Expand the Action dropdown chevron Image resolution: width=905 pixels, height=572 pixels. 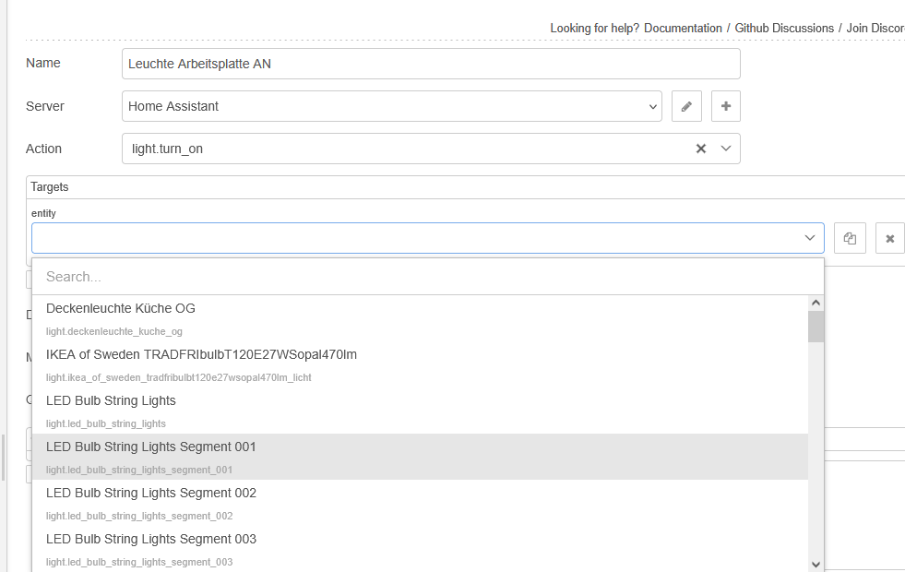725,149
